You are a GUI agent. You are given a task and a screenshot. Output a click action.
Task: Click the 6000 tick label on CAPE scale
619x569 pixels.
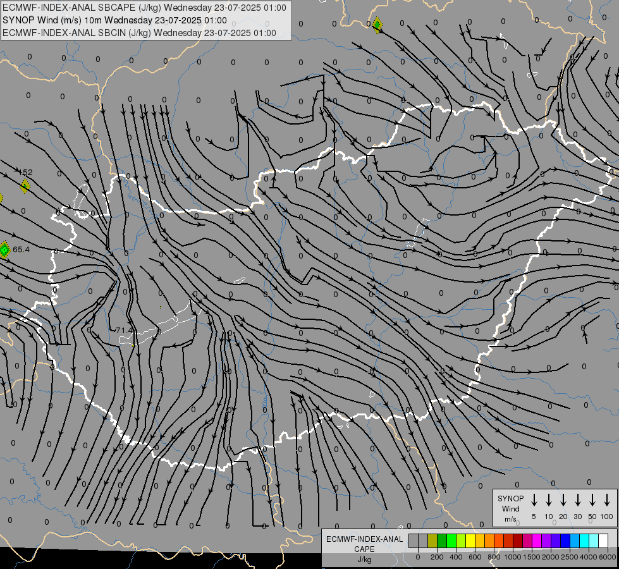click(x=608, y=557)
